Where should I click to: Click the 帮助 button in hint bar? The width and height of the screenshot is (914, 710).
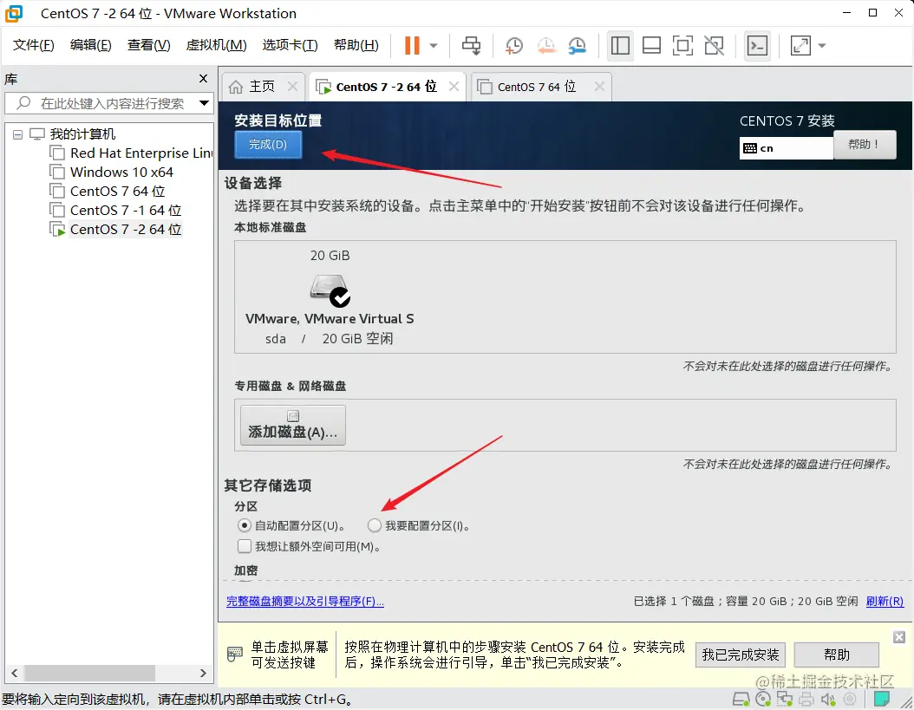pyautogui.click(x=837, y=655)
